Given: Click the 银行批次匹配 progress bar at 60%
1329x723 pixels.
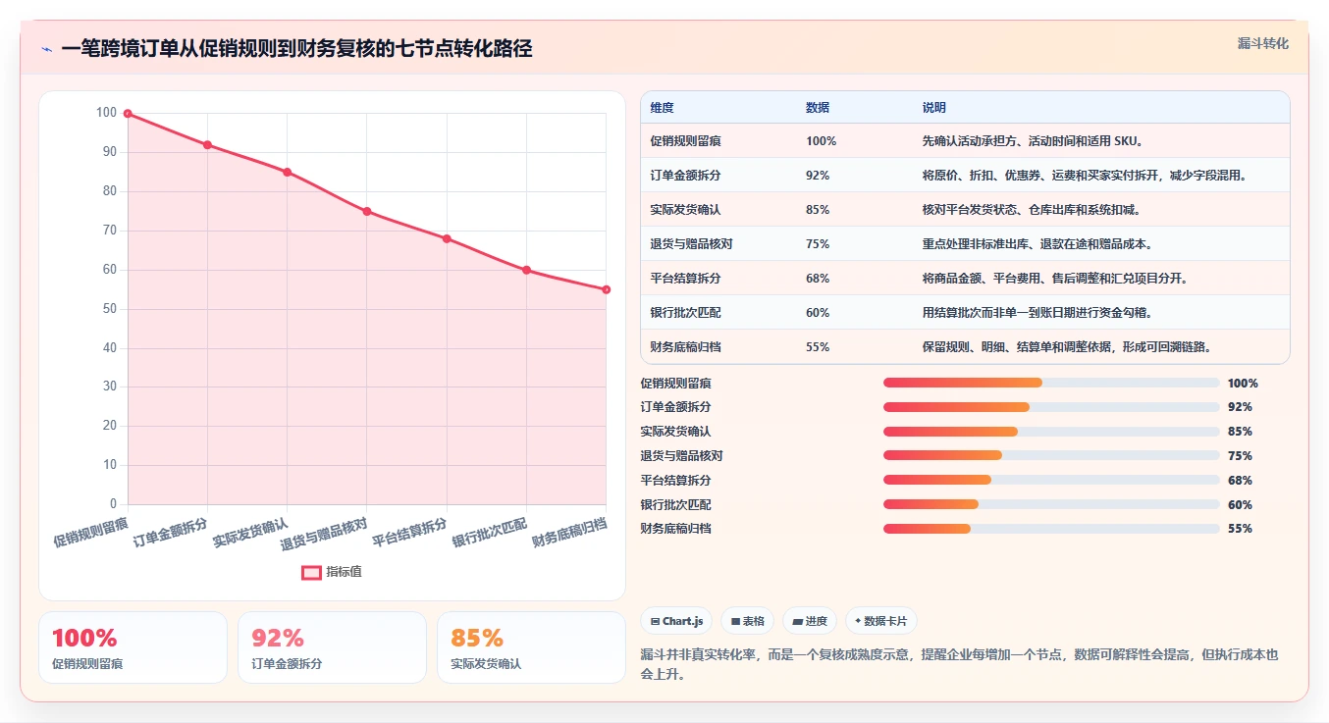Looking at the screenshot, I should [x=1051, y=504].
